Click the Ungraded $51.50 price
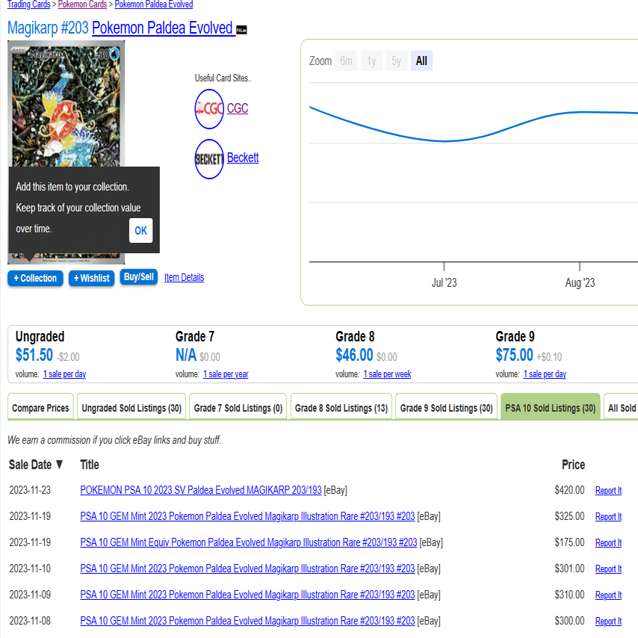638x638 pixels. [x=34, y=355]
